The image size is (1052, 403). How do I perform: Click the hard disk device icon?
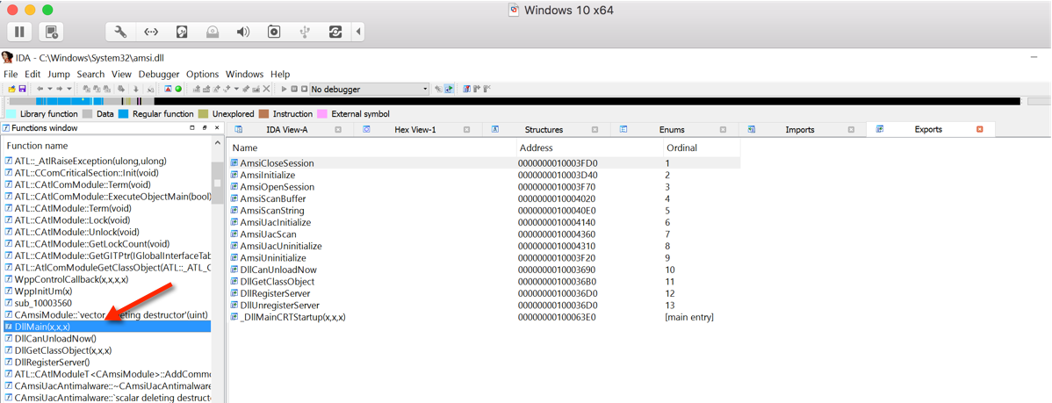tap(182, 32)
